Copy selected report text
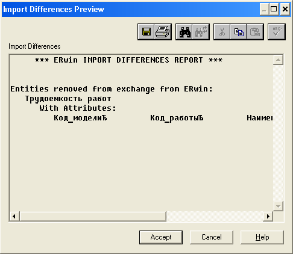This screenshot has height=254, width=293. [x=239, y=32]
